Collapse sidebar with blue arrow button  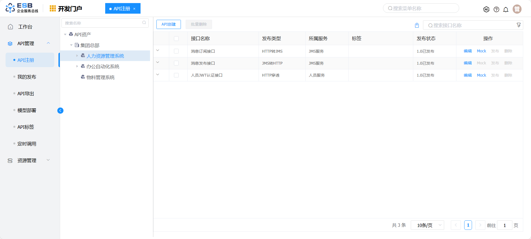(x=60, y=111)
